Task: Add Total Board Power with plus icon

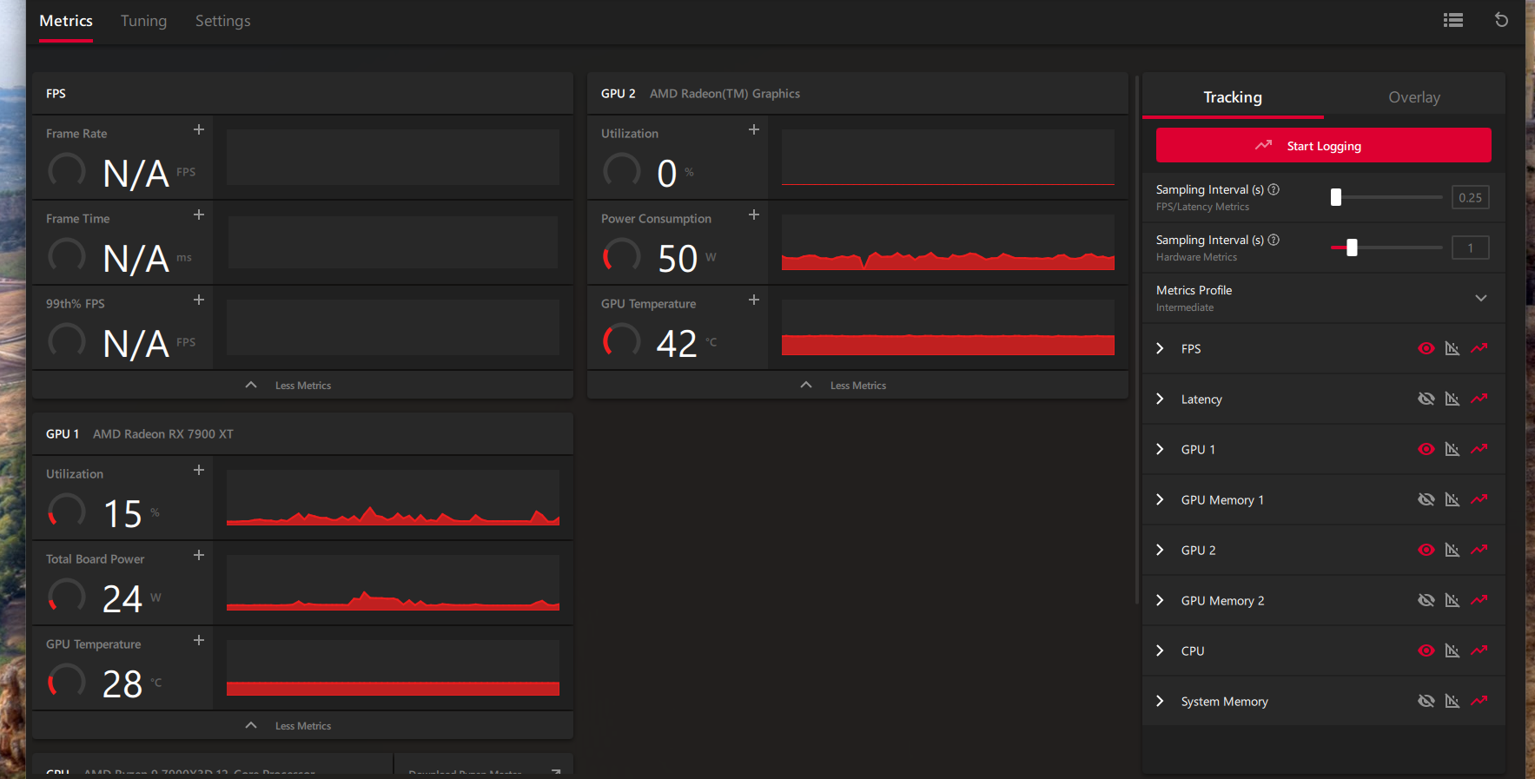Action: pos(199,555)
